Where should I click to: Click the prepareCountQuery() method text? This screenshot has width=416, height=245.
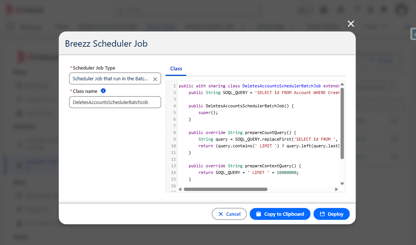268,132
